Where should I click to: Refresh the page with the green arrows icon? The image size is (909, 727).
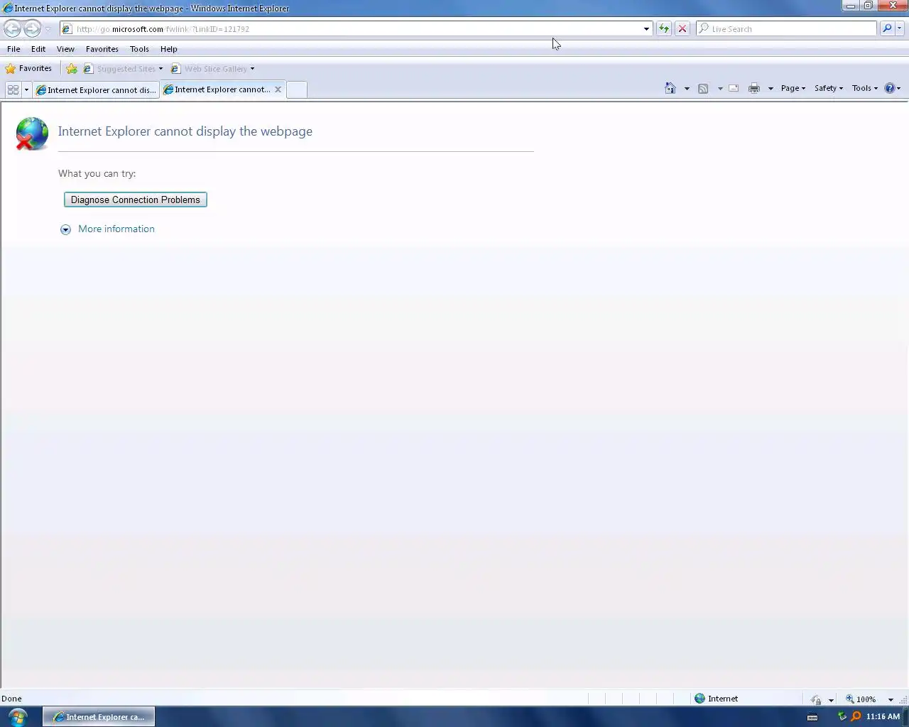663,29
